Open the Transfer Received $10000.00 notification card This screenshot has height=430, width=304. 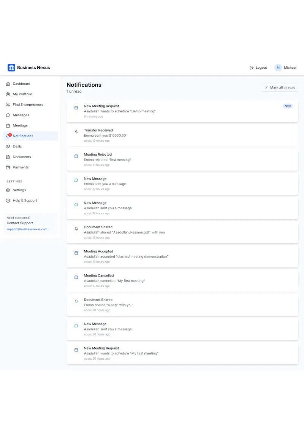(x=182, y=135)
